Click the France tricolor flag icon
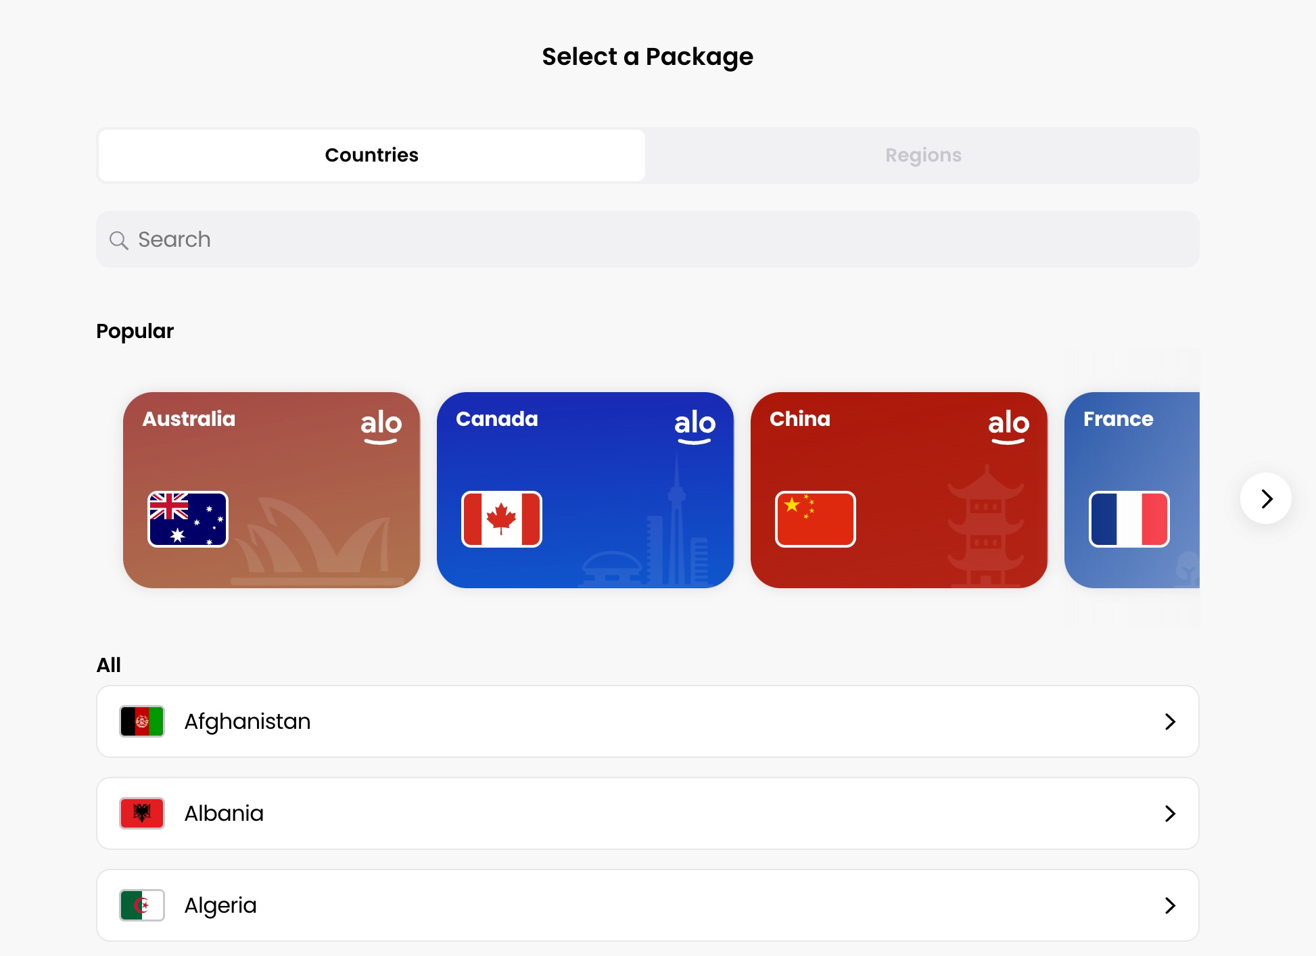Image resolution: width=1316 pixels, height=956 pixels. pos(1129,519)
